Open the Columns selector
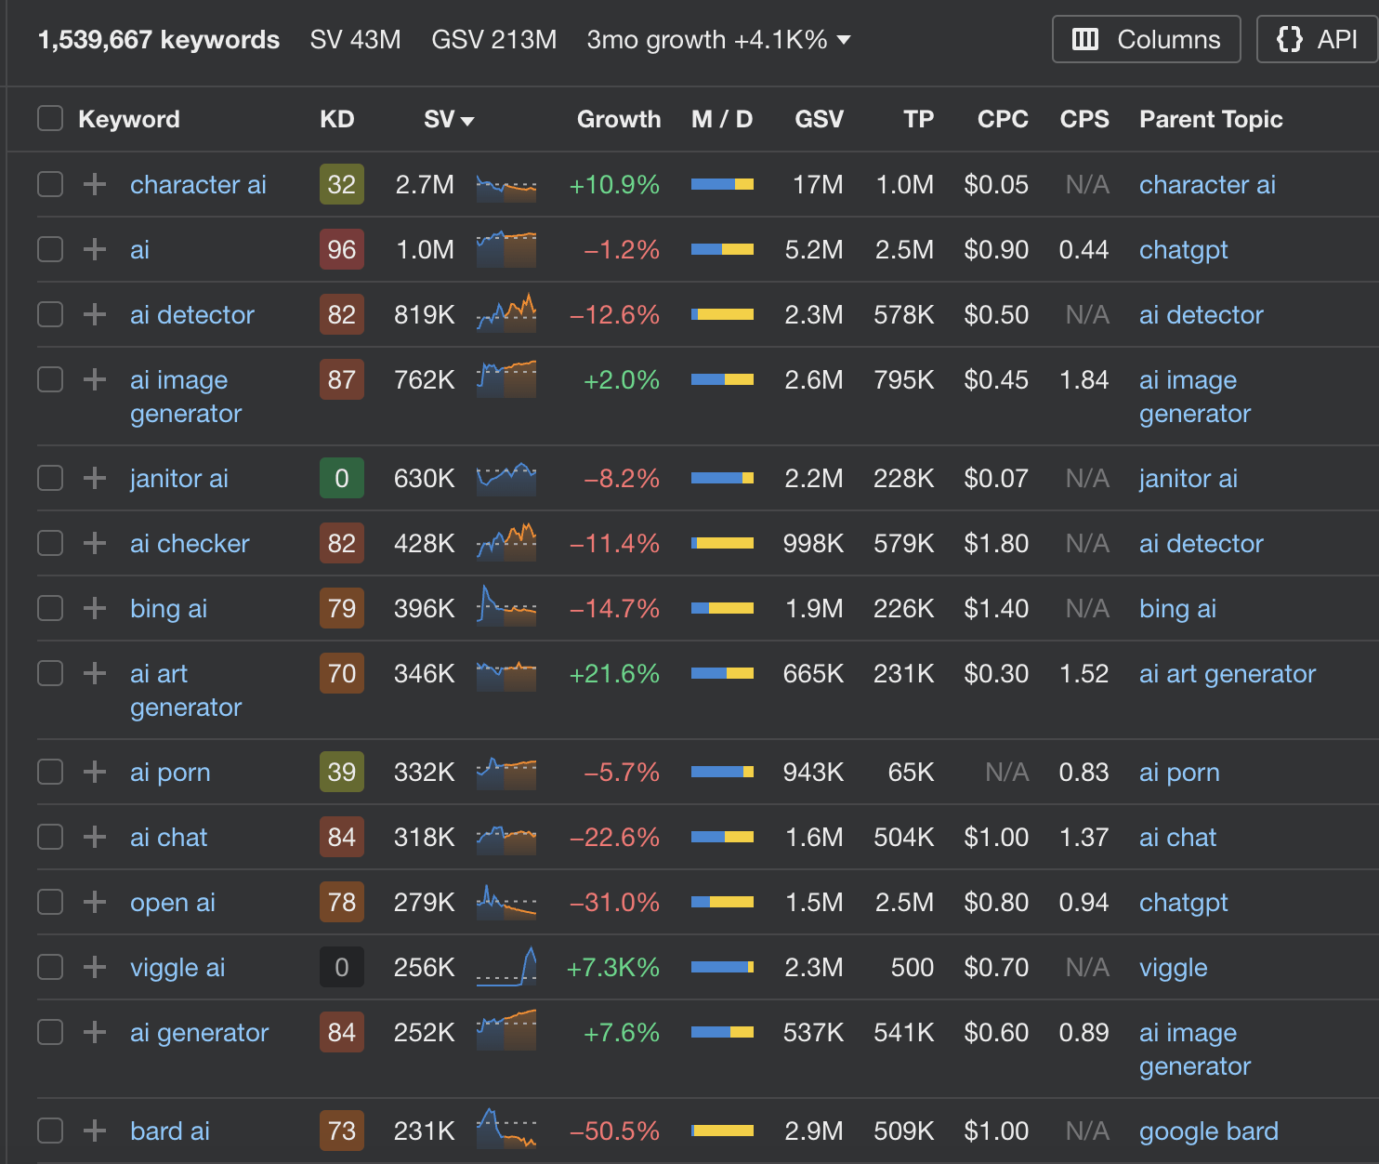Image resolution: width=1379 pixels, height=1164 pixels. tap(1146, 40)
